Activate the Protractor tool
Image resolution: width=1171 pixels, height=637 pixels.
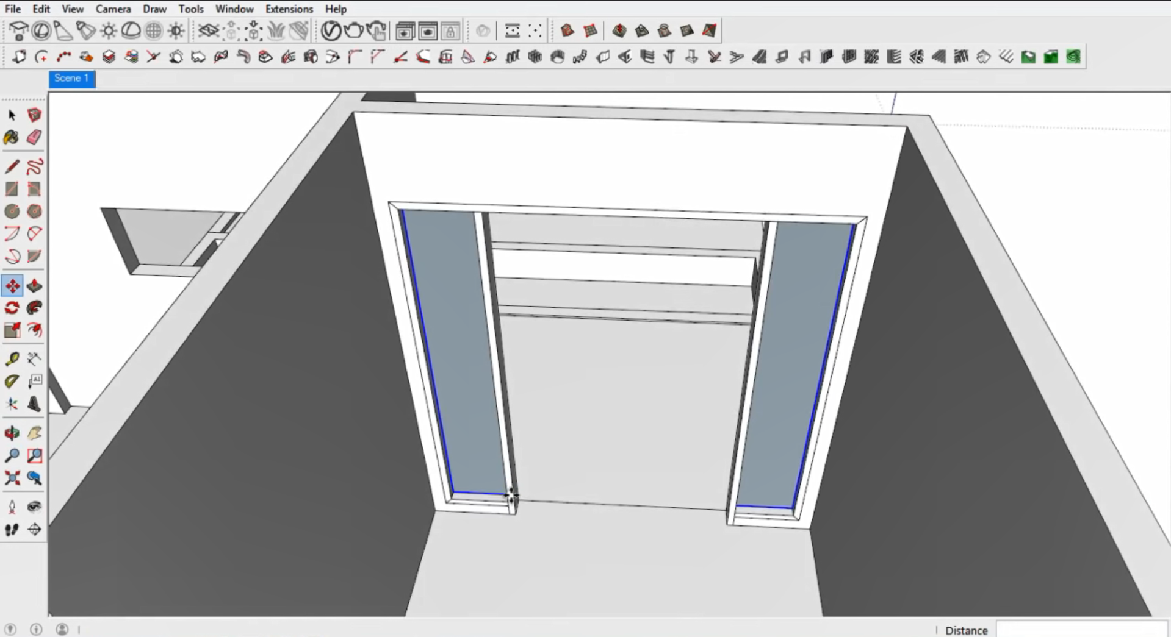12,382
